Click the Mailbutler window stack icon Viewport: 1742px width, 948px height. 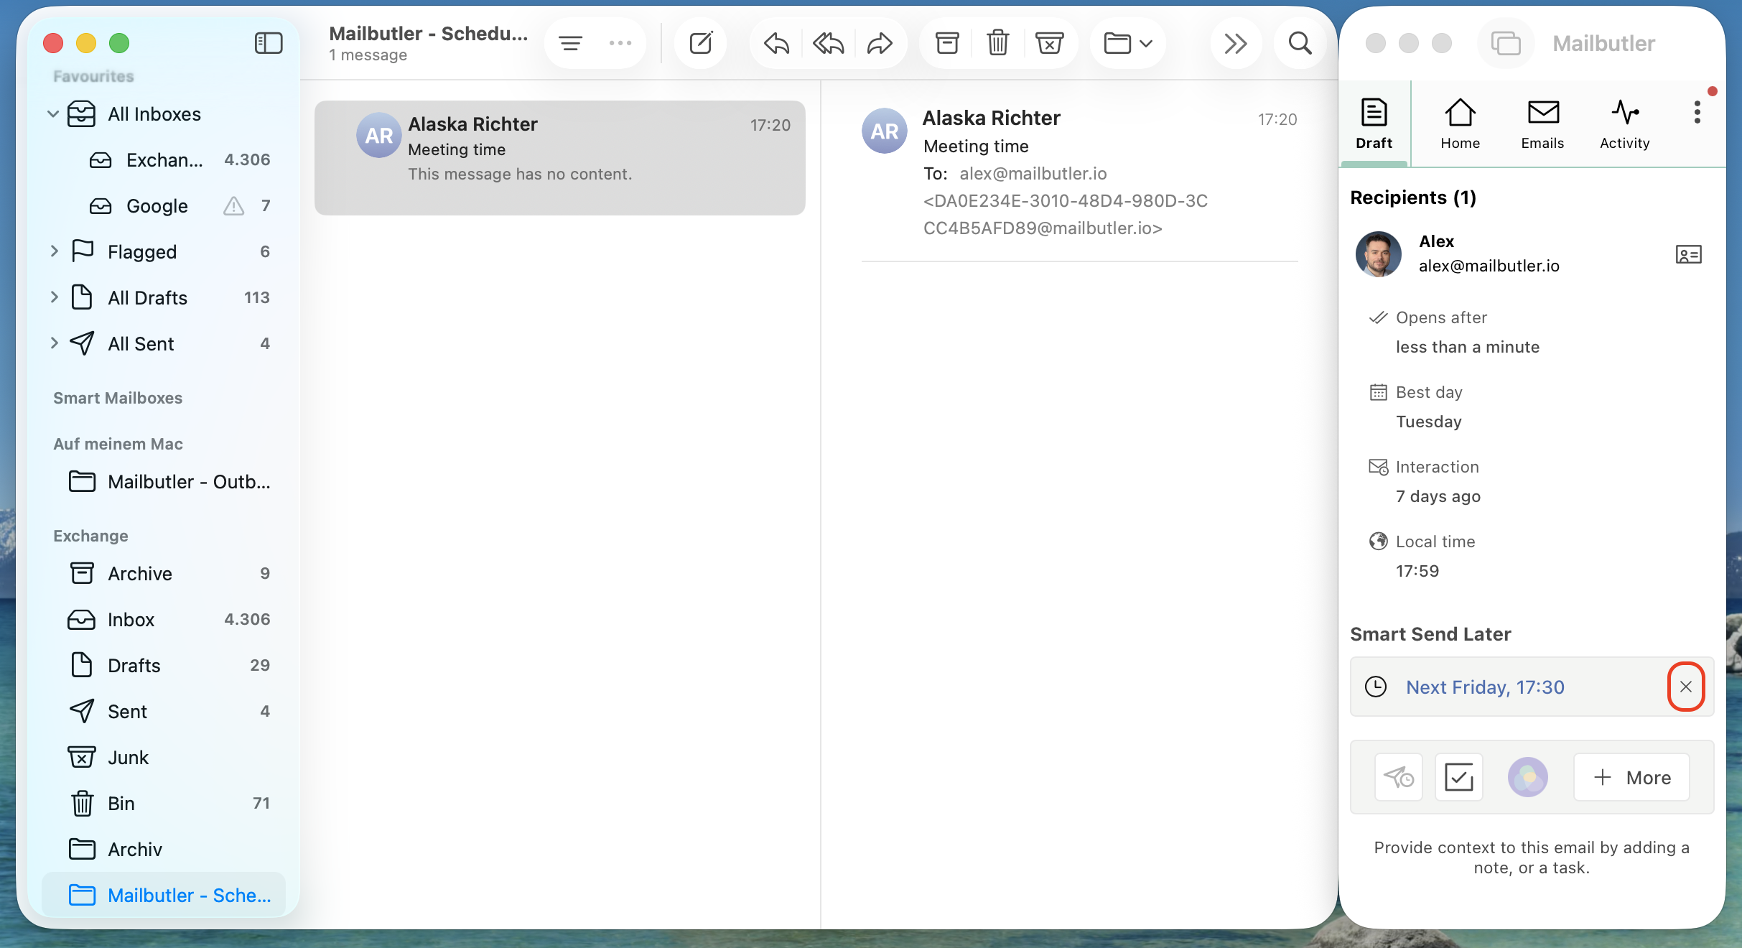tap(1506, 43)
